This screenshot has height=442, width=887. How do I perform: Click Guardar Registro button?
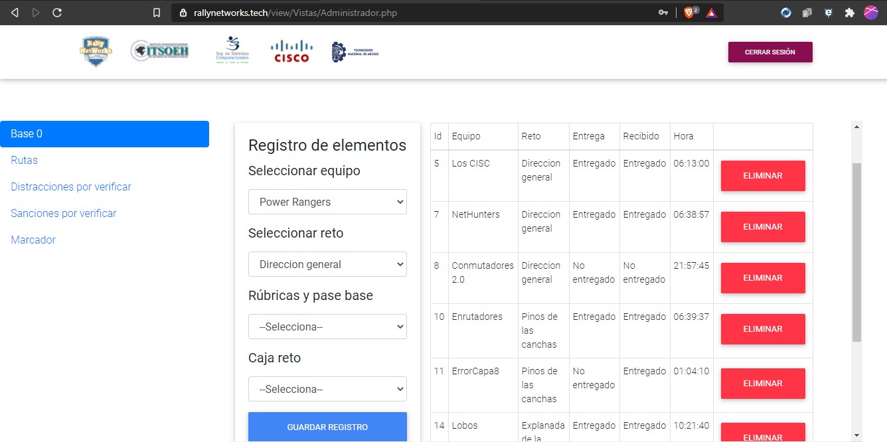(327, 427)
